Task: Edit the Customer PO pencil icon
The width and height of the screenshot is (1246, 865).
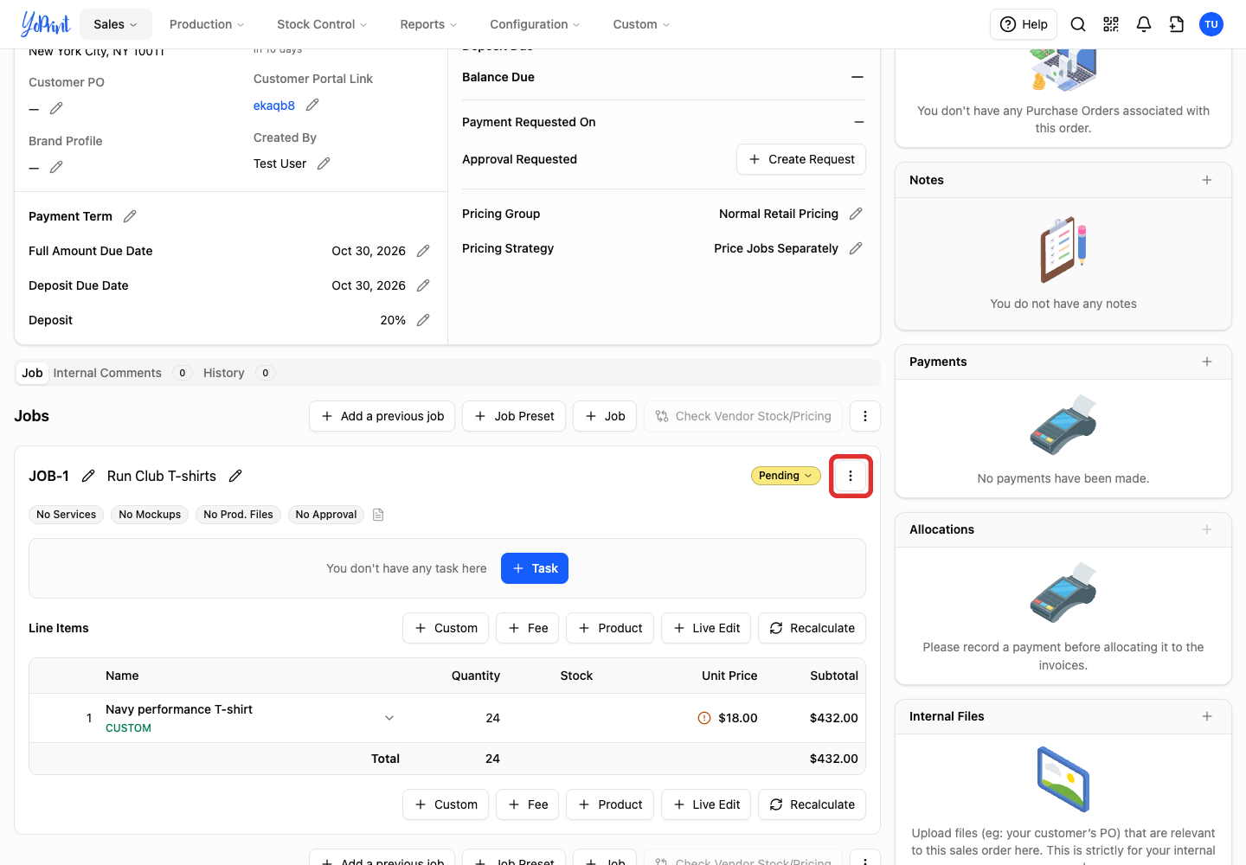Action: (56, 108)
